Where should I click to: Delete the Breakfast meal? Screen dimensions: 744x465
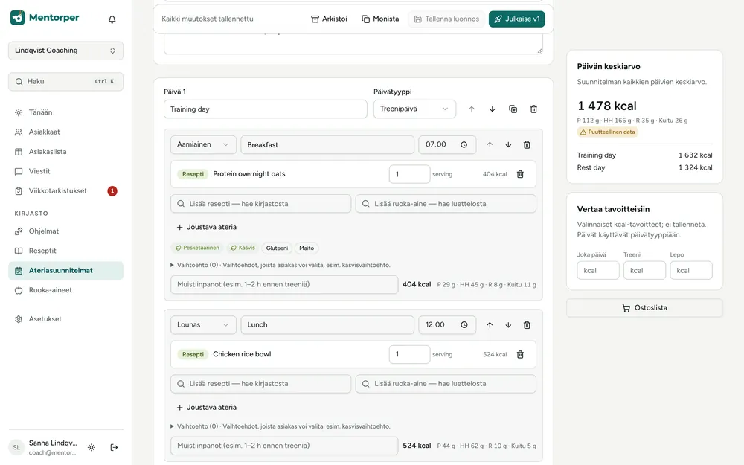(527, 145)
